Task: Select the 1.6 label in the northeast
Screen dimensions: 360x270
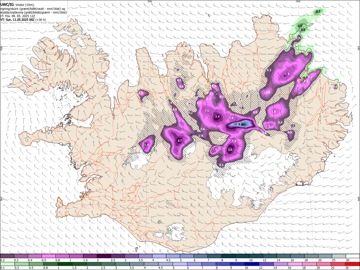Action: click(x=287, y=74)
